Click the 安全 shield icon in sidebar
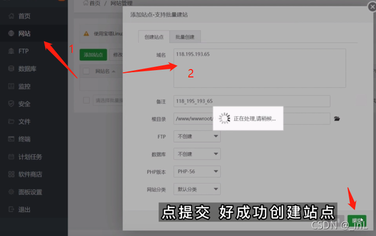Viewport: 376px width, 236px height. tap(11, 104)
